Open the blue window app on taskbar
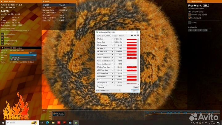This screenshot has width=222, height=125. [70, 123]
